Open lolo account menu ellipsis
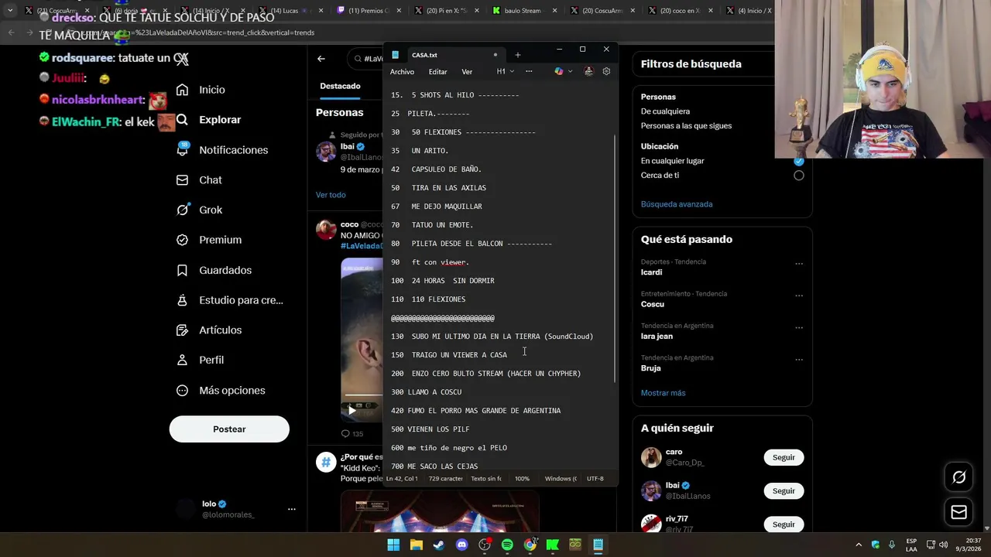The image size is (991, 557). coord(292,509)
